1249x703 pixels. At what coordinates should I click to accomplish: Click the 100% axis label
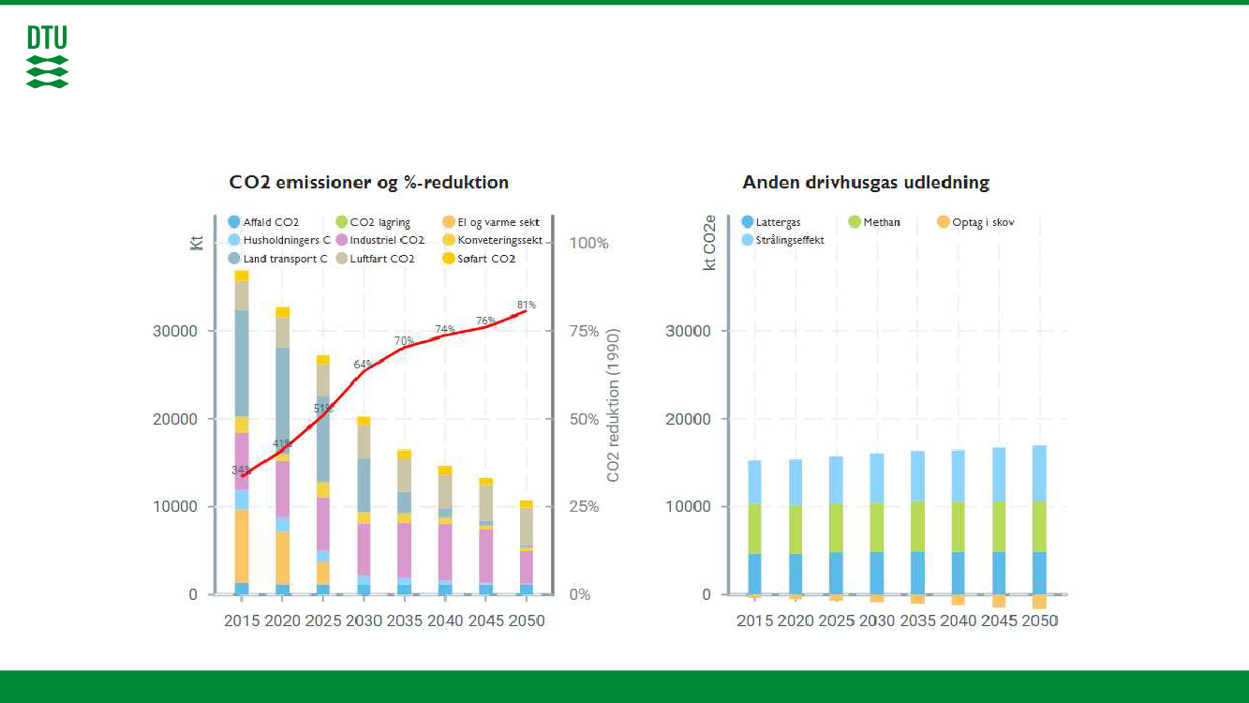coord(589,243)
